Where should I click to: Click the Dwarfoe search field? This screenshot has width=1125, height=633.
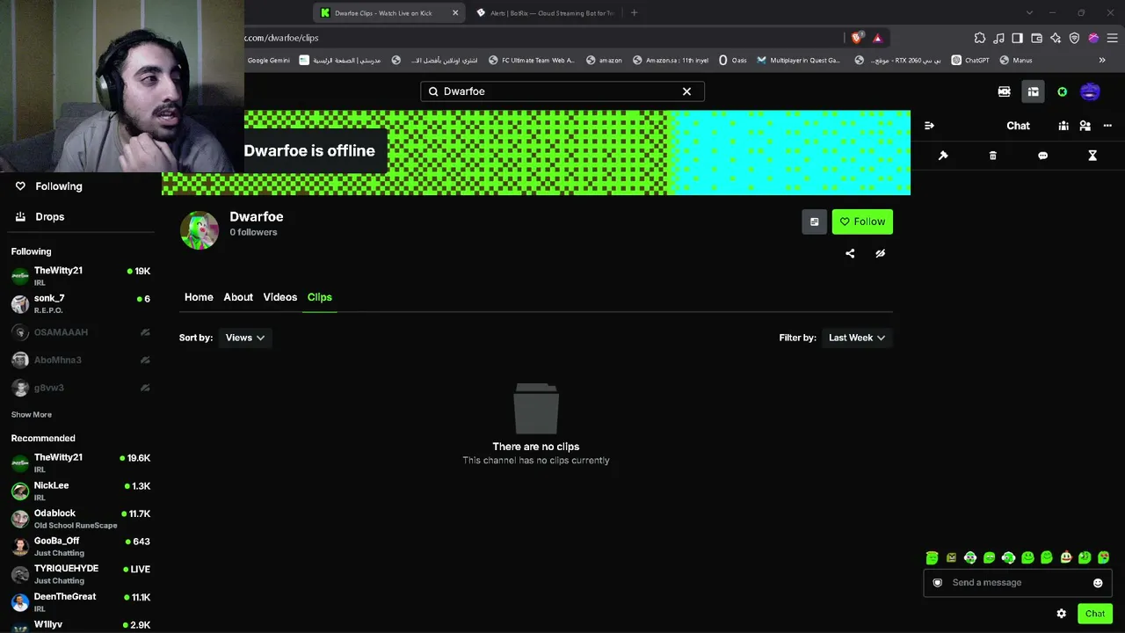[x=562, y=91]
